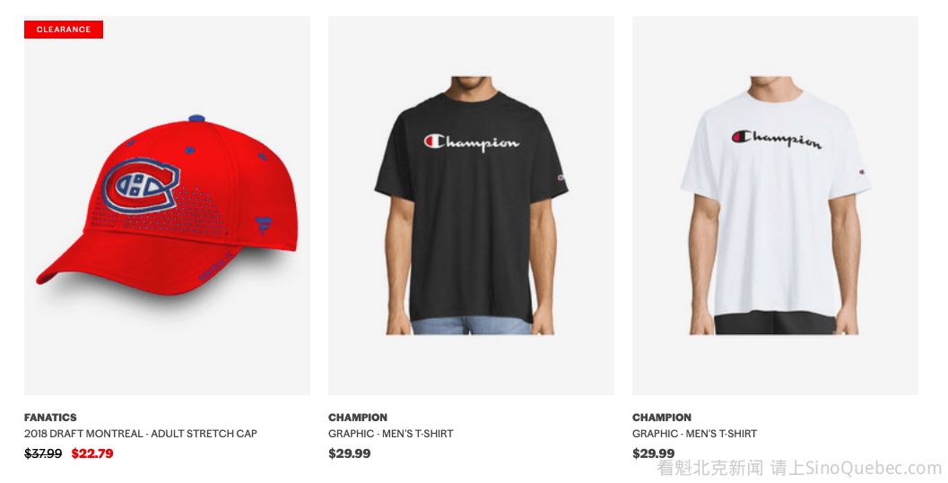This screenshot has height=483, width=948.
Task: Open 2018 Draft Montreal Adult Stretch Cap link
Action: pyautogui.click(x=140, y=434)
